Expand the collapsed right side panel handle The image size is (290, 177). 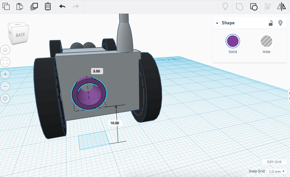tap(289, 96)
